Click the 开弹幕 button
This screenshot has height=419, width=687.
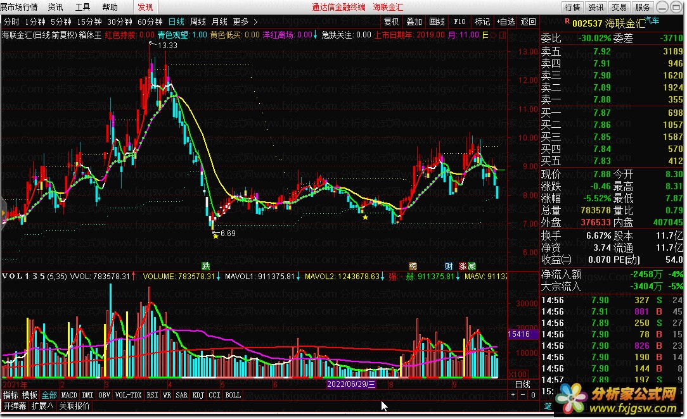coord(15,406)
